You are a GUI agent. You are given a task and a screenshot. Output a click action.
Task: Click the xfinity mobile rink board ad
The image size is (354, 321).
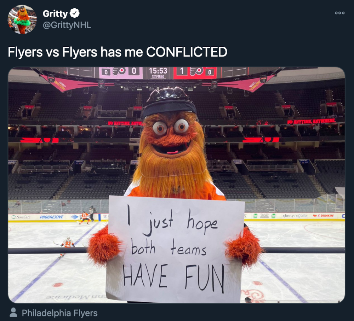click(295, 215)
